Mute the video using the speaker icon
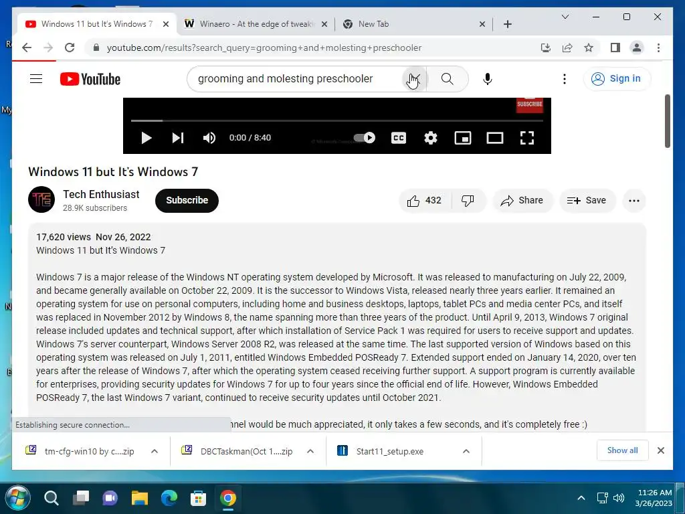685x514 pixels. [x=209, y=138]
